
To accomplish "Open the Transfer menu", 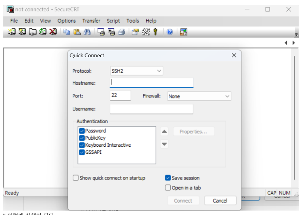I will (x=91, y=21).
